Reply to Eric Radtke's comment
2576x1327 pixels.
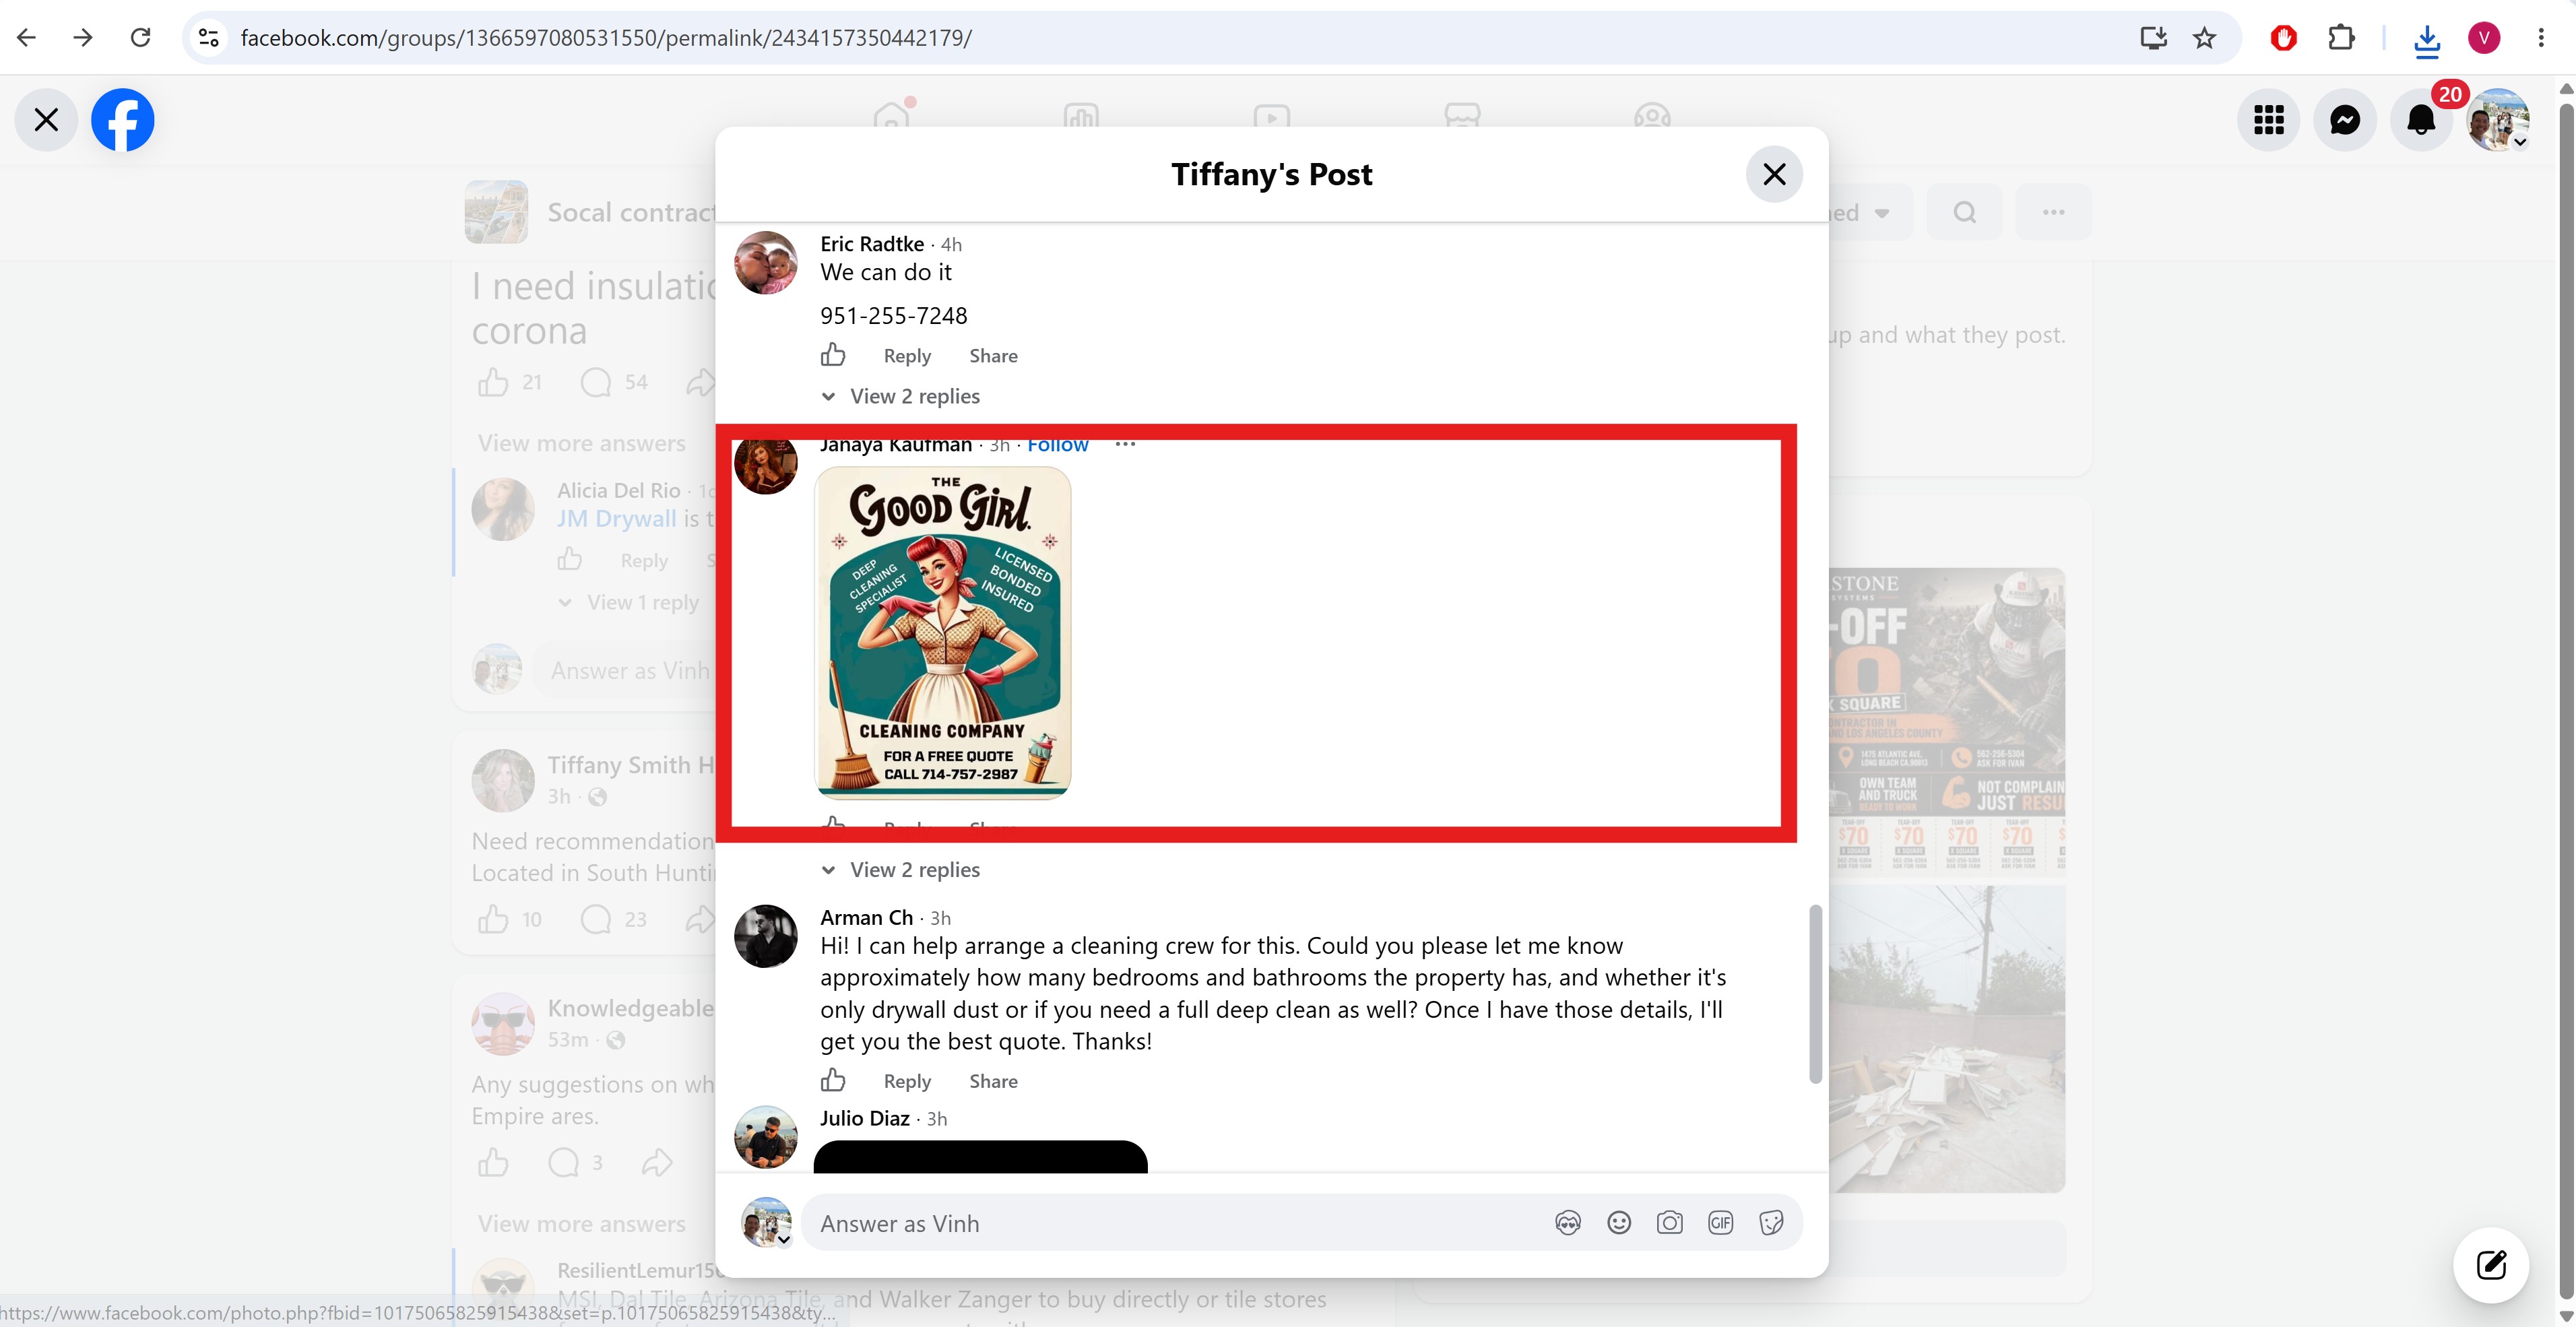[x=907, y=356]
